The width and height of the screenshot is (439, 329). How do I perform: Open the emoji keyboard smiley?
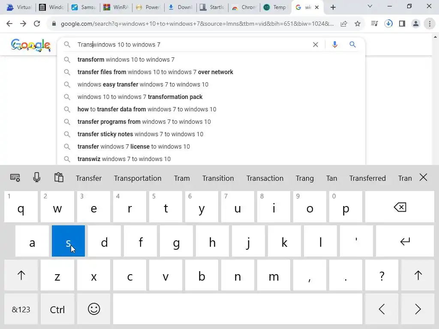coord(94,309)
